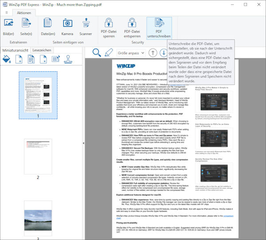Click the WINZIP logo in document
The height and width of the screenshot is (240, 266).
click(x=126, y=66)
